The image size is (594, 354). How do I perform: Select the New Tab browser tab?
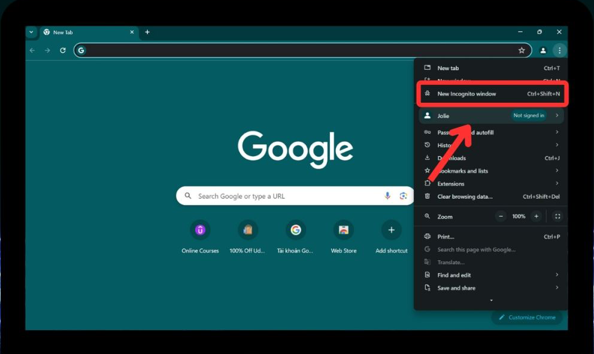click(x=89, y=32)
